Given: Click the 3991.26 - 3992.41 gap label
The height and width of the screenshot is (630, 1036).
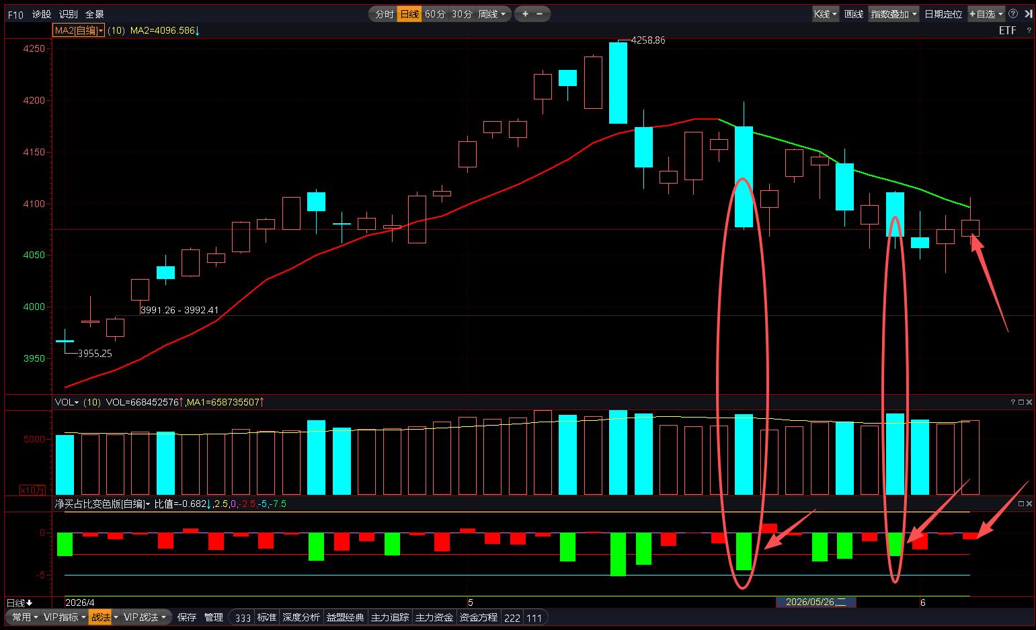Looking at the screenshot, I should [x=180, y=310].
